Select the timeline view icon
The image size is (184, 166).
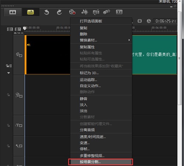pos(31,12)
